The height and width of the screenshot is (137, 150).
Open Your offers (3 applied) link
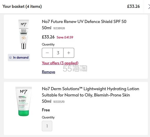(x=60, y=63)
